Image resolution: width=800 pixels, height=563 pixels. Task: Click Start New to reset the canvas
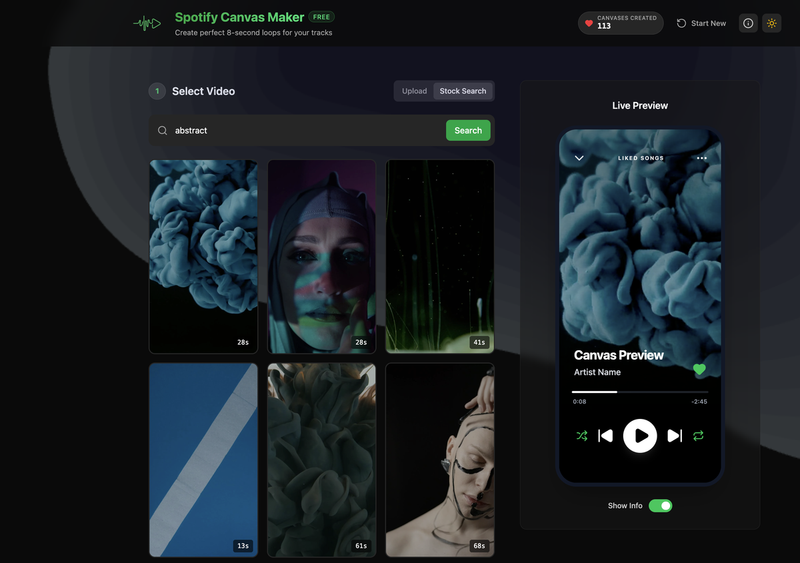(701, 23)
